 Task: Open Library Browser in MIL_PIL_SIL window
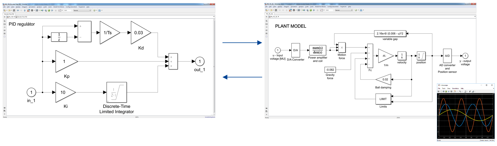coord(290,10)
